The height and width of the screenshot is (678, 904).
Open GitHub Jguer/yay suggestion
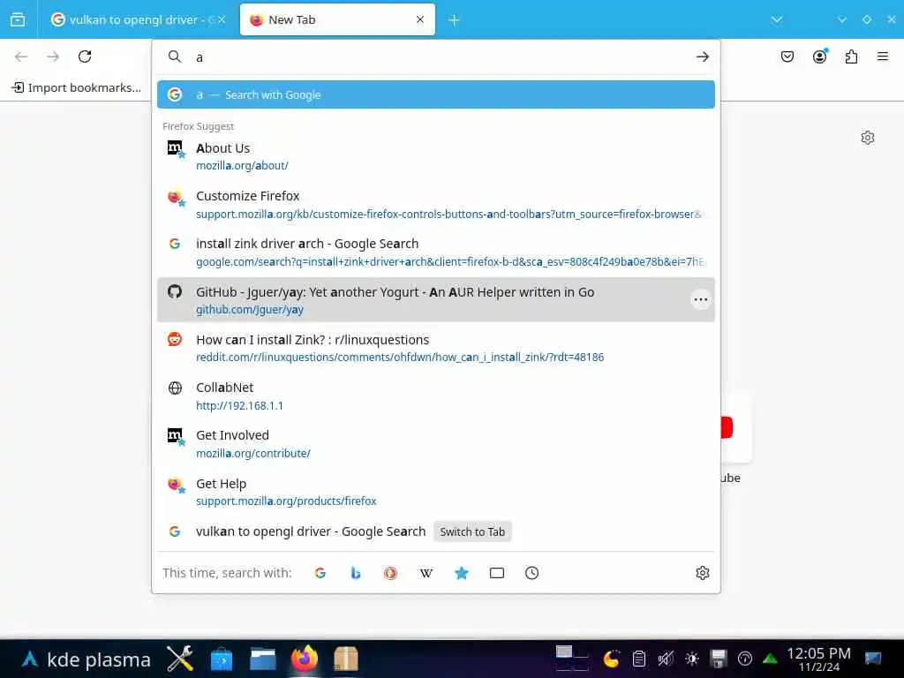coord(436,300)
